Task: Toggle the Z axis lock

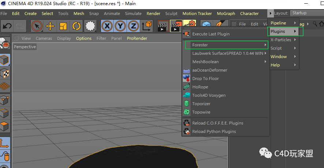Action: click(133, 26)
